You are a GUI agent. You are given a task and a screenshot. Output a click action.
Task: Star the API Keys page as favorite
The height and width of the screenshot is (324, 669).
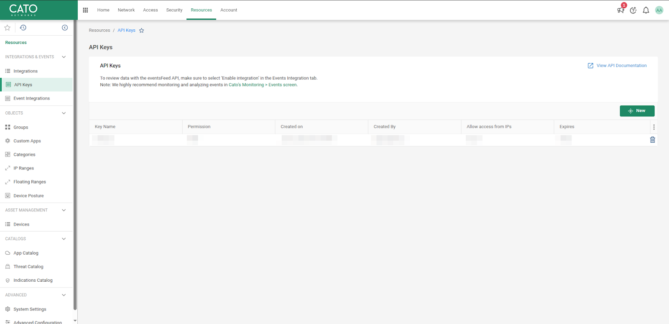point(142,31)
